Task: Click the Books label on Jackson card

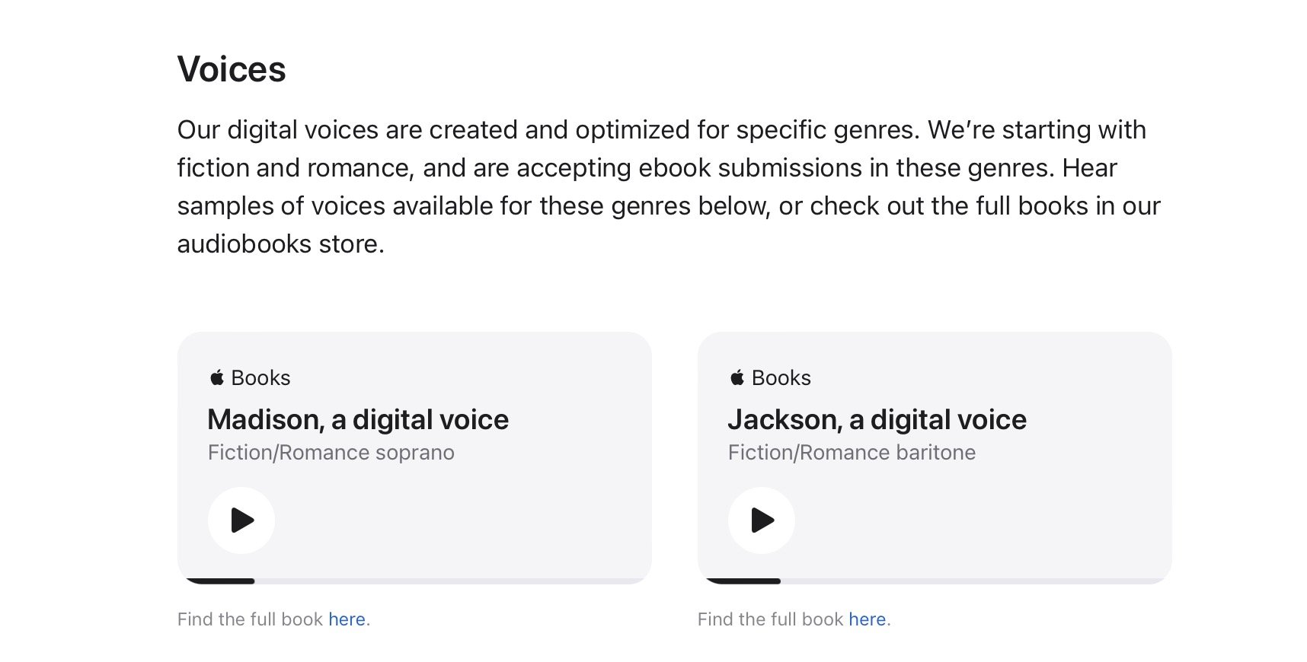Action: pos(781,378)
